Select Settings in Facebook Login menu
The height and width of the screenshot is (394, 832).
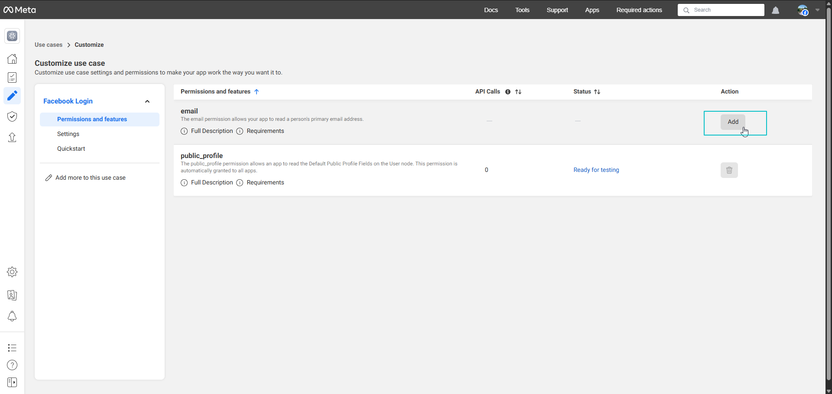tap(68, 134)
